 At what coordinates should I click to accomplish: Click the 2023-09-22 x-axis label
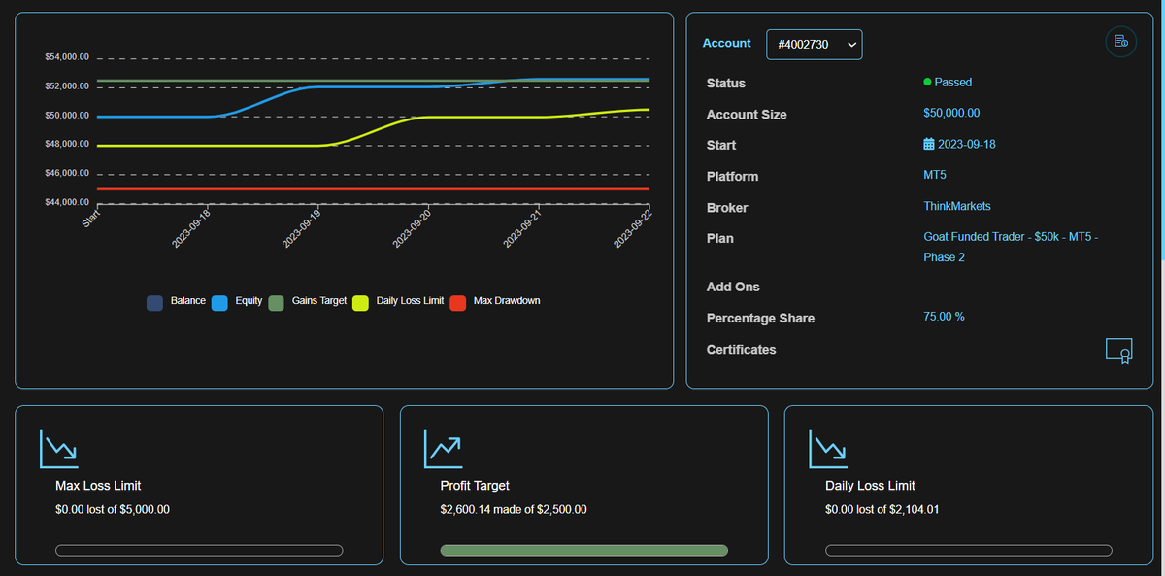coord(633,231)
